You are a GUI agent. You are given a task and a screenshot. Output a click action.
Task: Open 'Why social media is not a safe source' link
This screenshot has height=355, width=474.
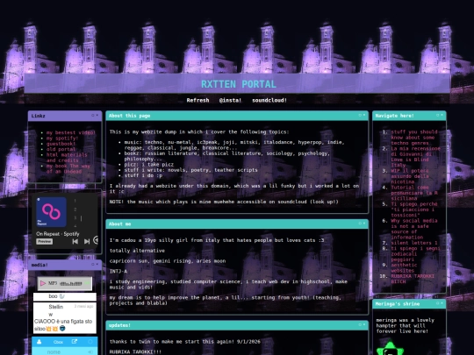[x=414, y=229]
